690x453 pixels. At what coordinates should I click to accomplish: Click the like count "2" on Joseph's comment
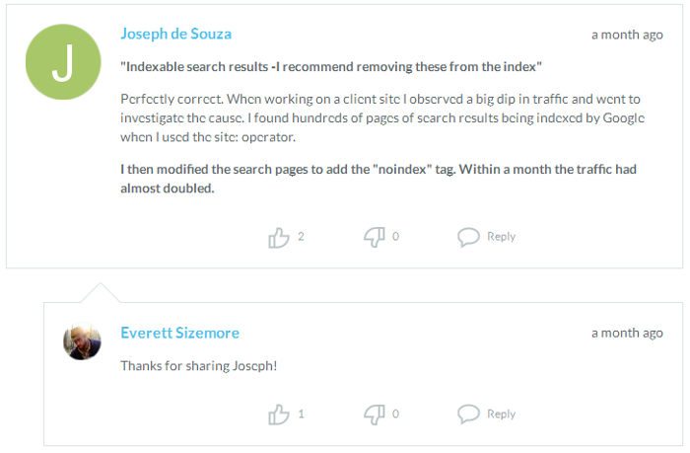pos(301,237)
